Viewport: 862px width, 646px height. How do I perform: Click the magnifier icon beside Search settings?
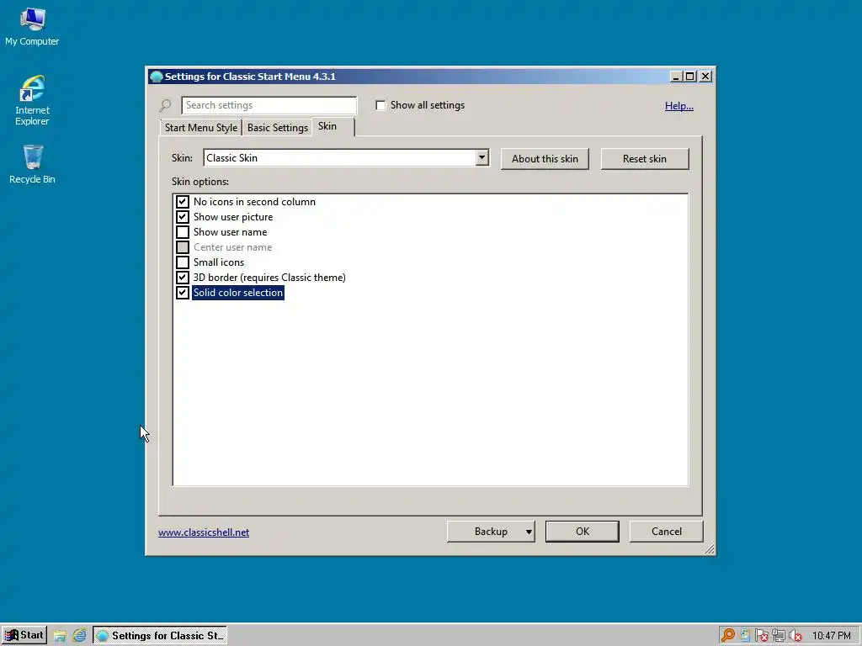(166, 105)
